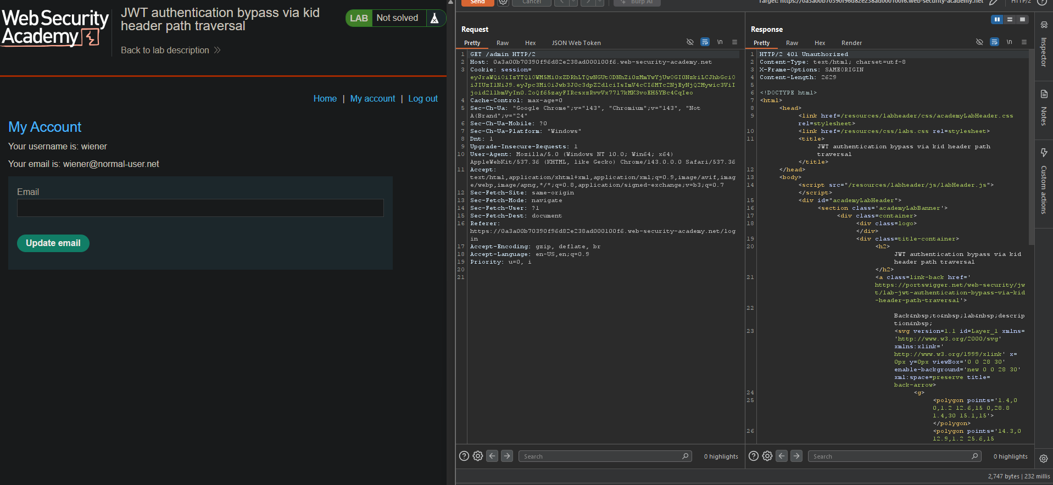This screenshot has width=1053, height=485.
Task: Open Response pane hamburger menu
Action: click(1024, 42)
